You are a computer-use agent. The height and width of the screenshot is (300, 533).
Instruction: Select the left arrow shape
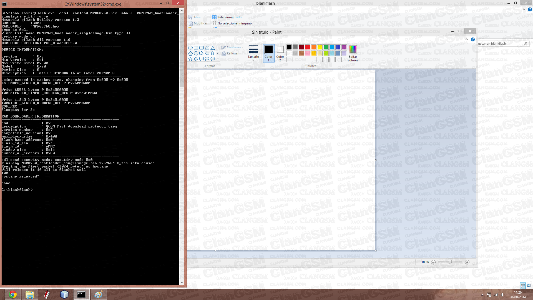click(207, 53)
